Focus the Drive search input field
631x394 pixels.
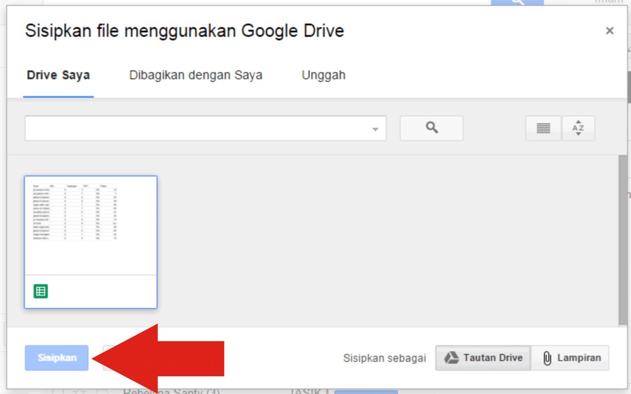[x=206, y=128]
